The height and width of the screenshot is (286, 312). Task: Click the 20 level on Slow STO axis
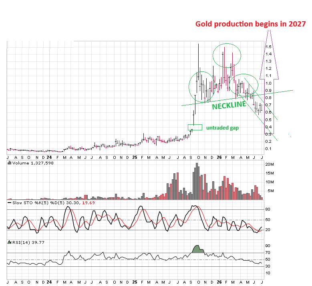pos(268,230)
